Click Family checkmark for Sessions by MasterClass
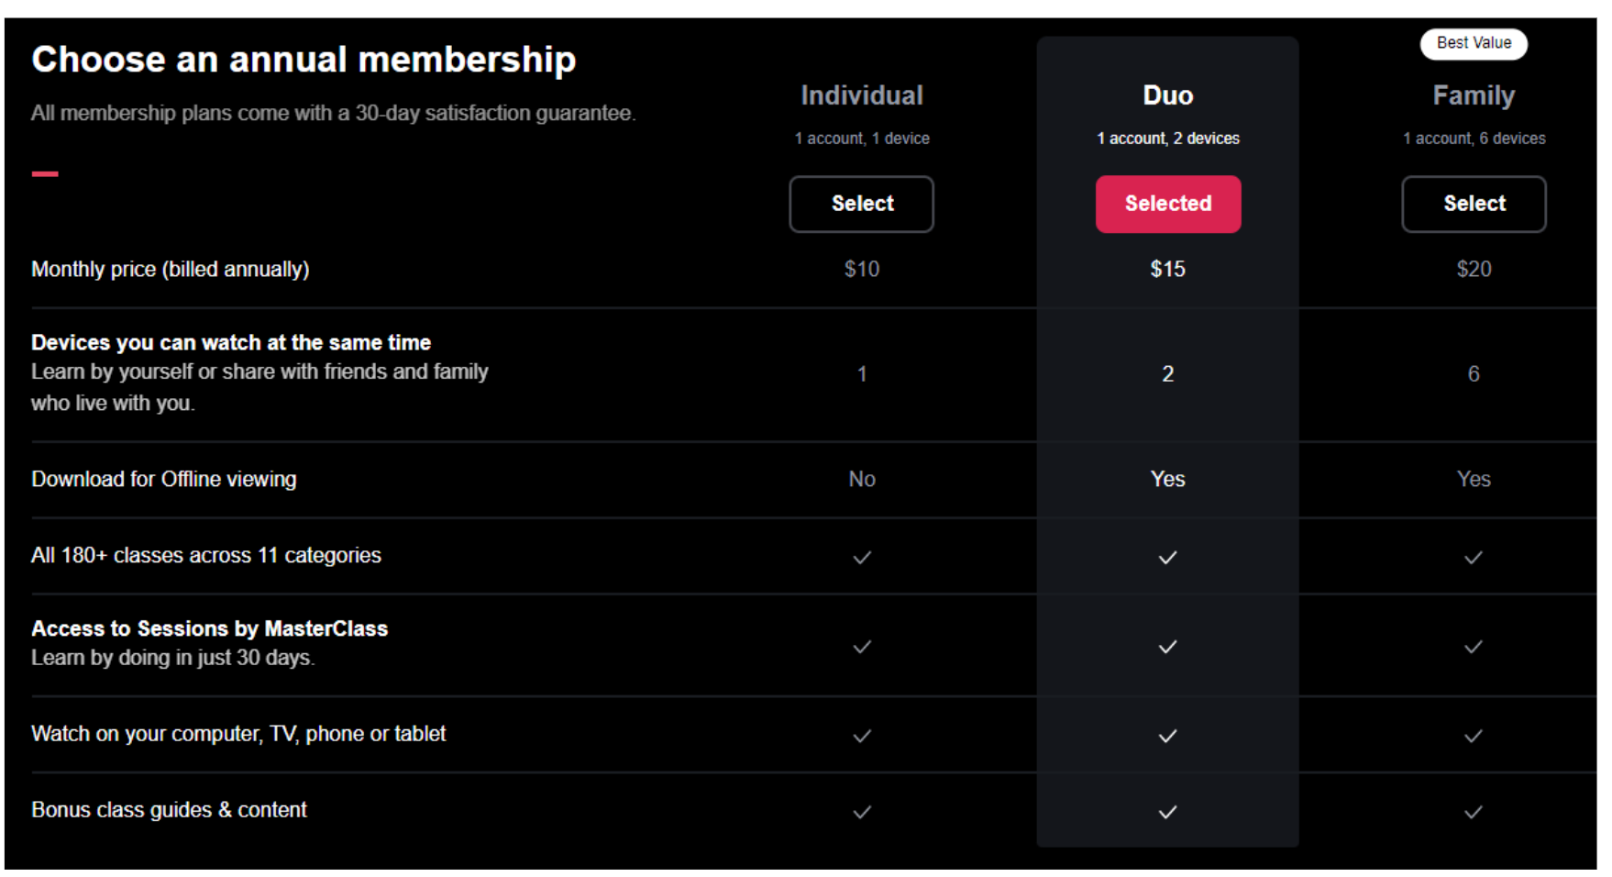 (1474, 647)
